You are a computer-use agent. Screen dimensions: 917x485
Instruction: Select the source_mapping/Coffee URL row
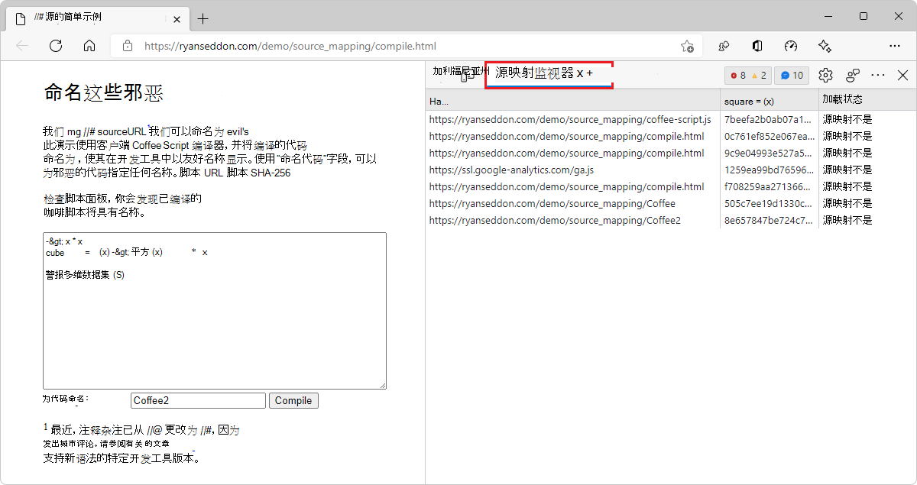[552, 203]
